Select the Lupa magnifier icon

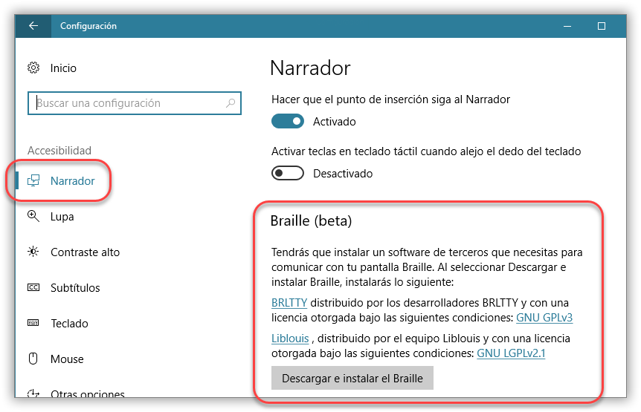coord(33,216)
